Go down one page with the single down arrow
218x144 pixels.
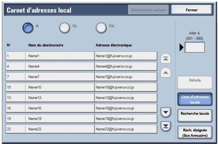click(166, 112)
